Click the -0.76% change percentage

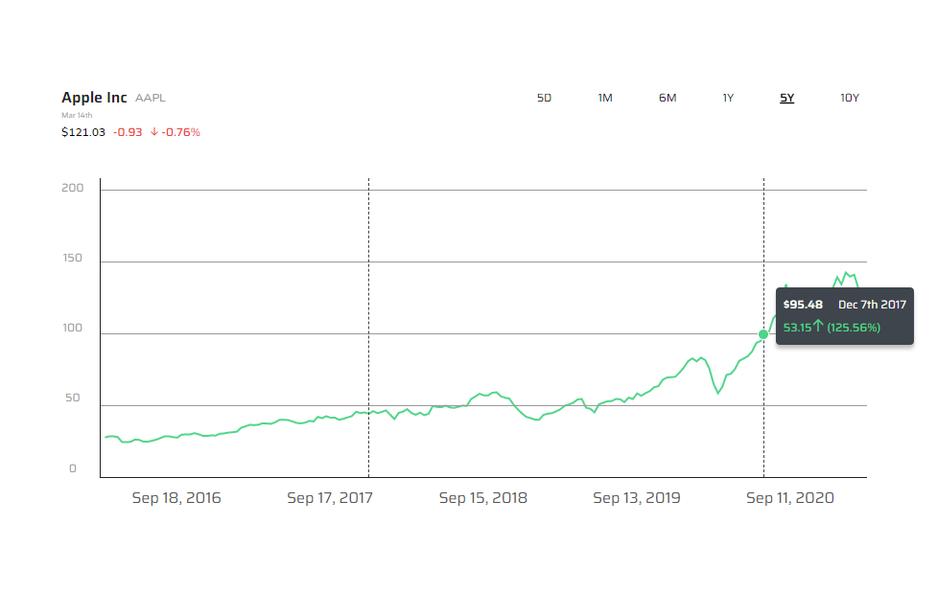[178, 132]
